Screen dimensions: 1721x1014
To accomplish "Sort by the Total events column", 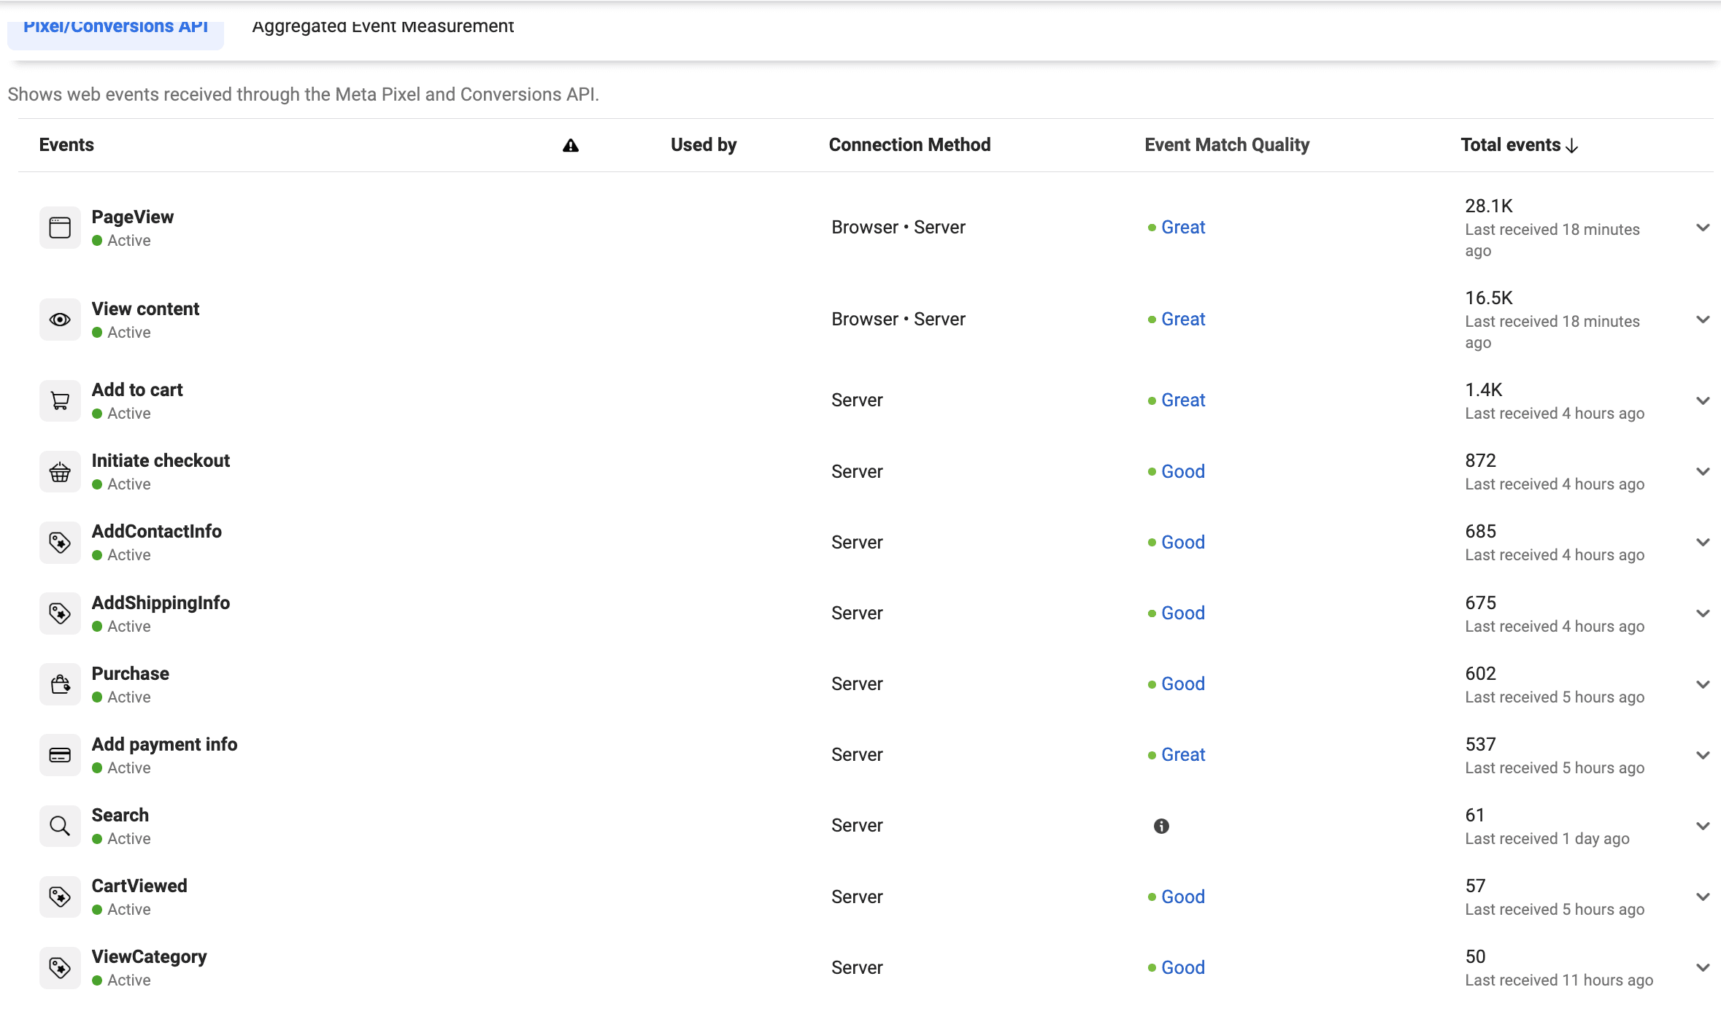I will tap(1520, 145).
